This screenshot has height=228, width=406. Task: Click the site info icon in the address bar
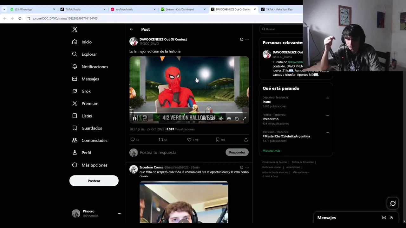(x=29, y=18)
